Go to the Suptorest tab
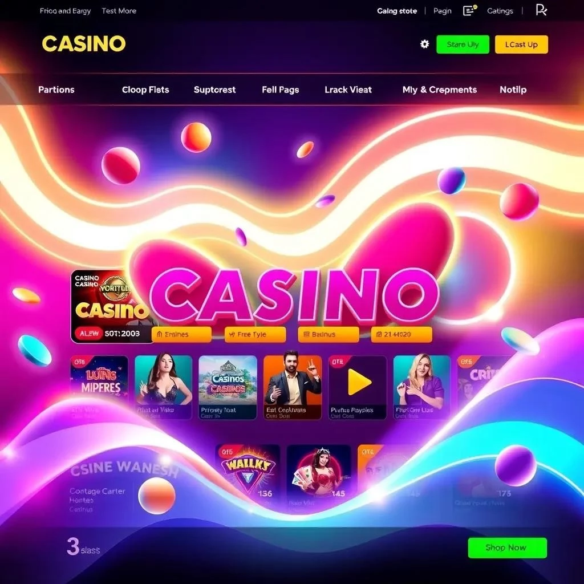The width and height of the screenshot is (584, 584). coord(214,90)
